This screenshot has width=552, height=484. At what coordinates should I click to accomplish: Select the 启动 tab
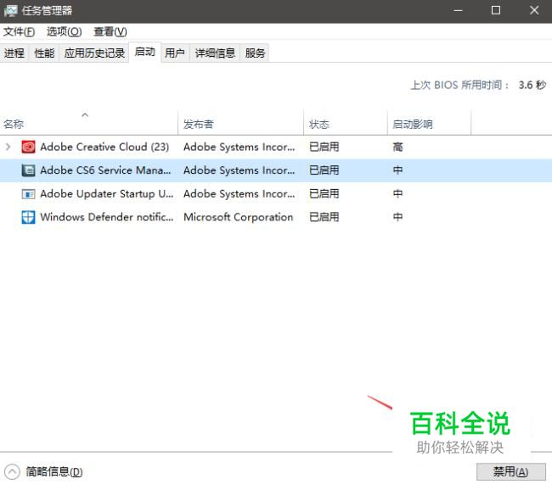pos(145,52)
